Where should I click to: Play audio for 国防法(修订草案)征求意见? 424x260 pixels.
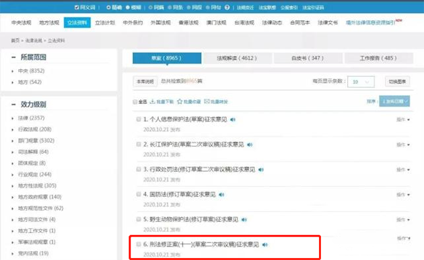pos(221,195)
